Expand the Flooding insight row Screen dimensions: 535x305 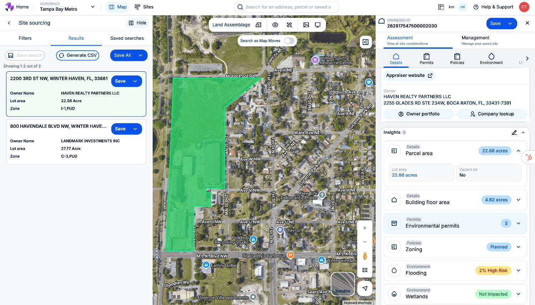pos(518,270)
